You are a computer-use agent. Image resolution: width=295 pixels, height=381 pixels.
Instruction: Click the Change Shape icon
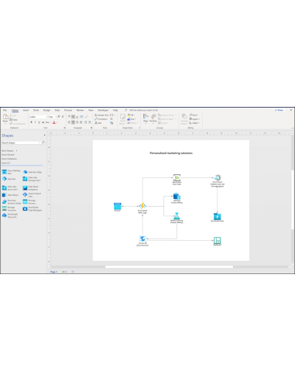(x=184, y=119)
